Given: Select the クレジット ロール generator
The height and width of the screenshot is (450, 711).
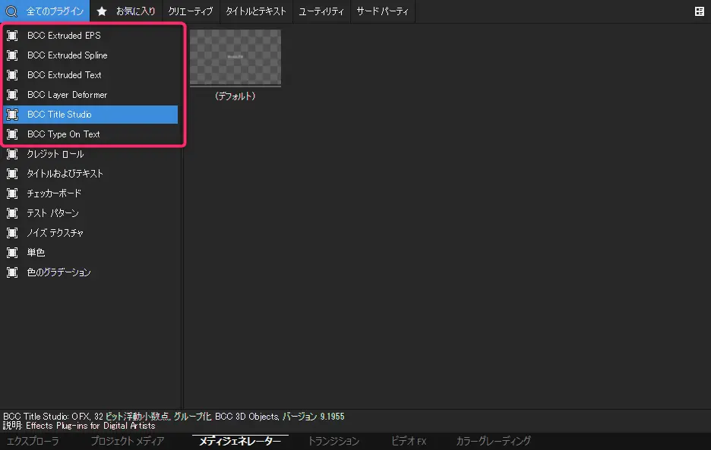Looking at the screenshot, I should pos(90,154).
